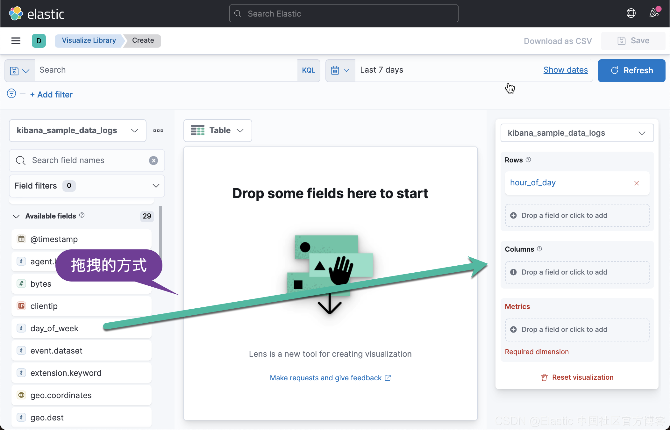The width and height of the screenshot is (670, 430).
Task: Open the Table chart type dropdown
Action: click(x=217, y=131)
